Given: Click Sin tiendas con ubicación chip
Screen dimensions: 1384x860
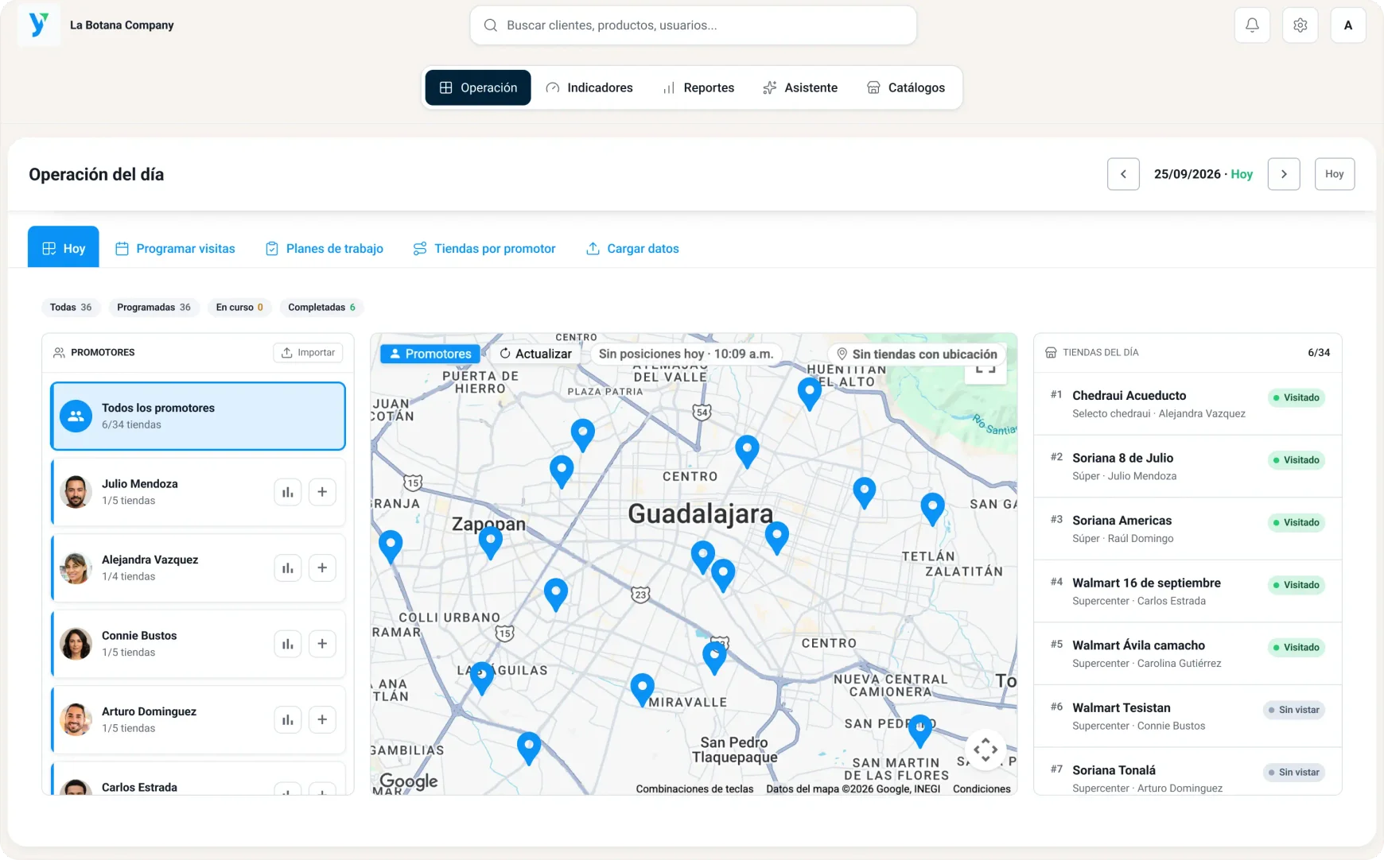Looking at the screenshot, I should (916, 354).
